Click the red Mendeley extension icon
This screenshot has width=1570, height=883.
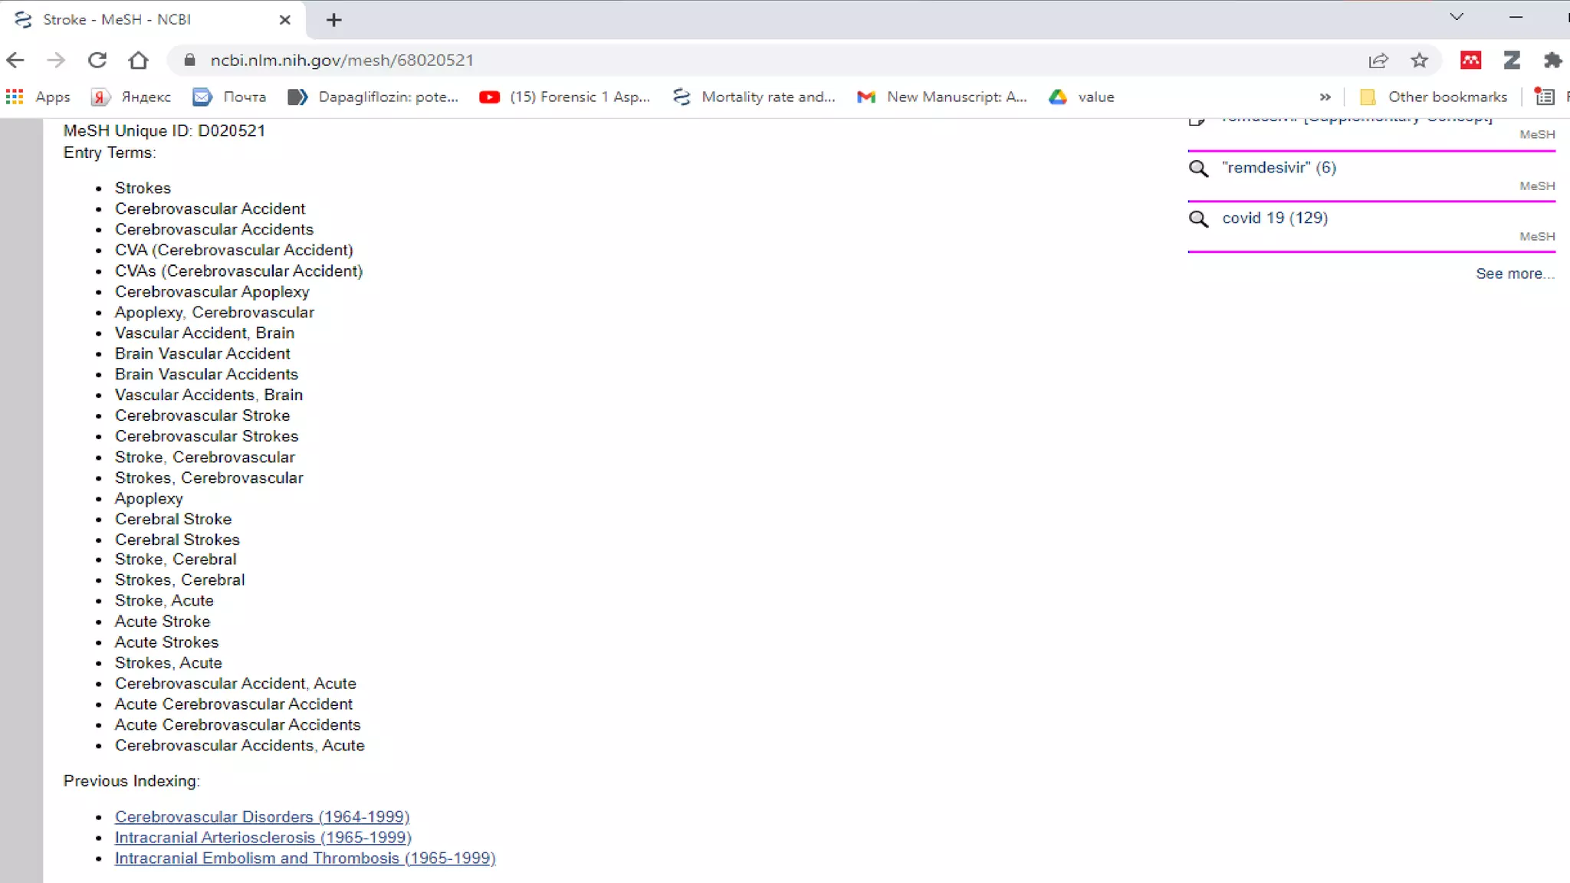[x=1470, y=60]
